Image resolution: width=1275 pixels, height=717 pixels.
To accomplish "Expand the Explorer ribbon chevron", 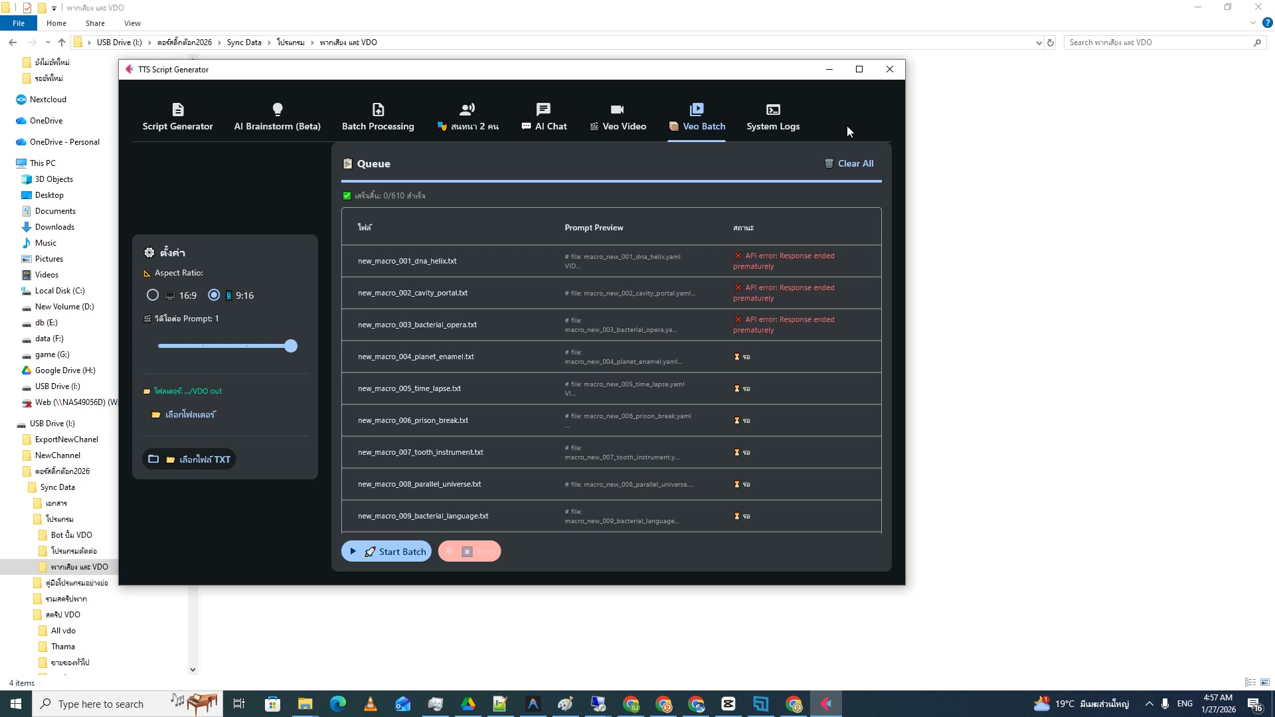I will pos(1252,23).
